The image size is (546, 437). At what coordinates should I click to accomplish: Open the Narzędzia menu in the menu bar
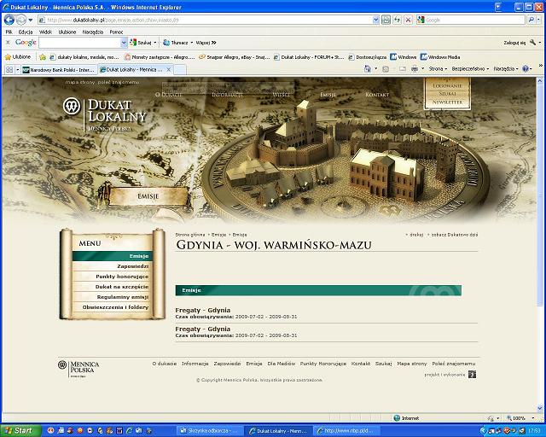93,32
